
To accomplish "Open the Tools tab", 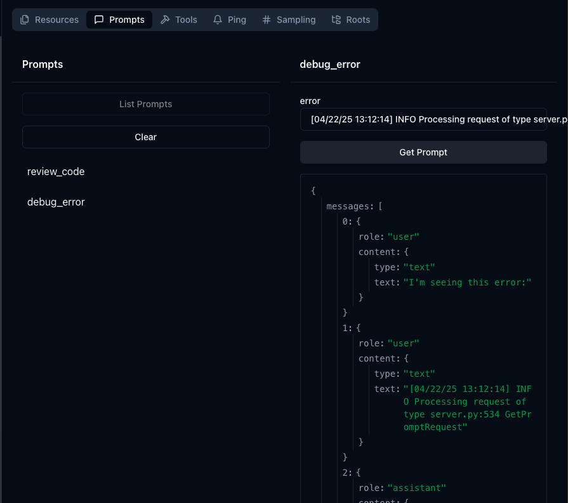I will 179,20.
